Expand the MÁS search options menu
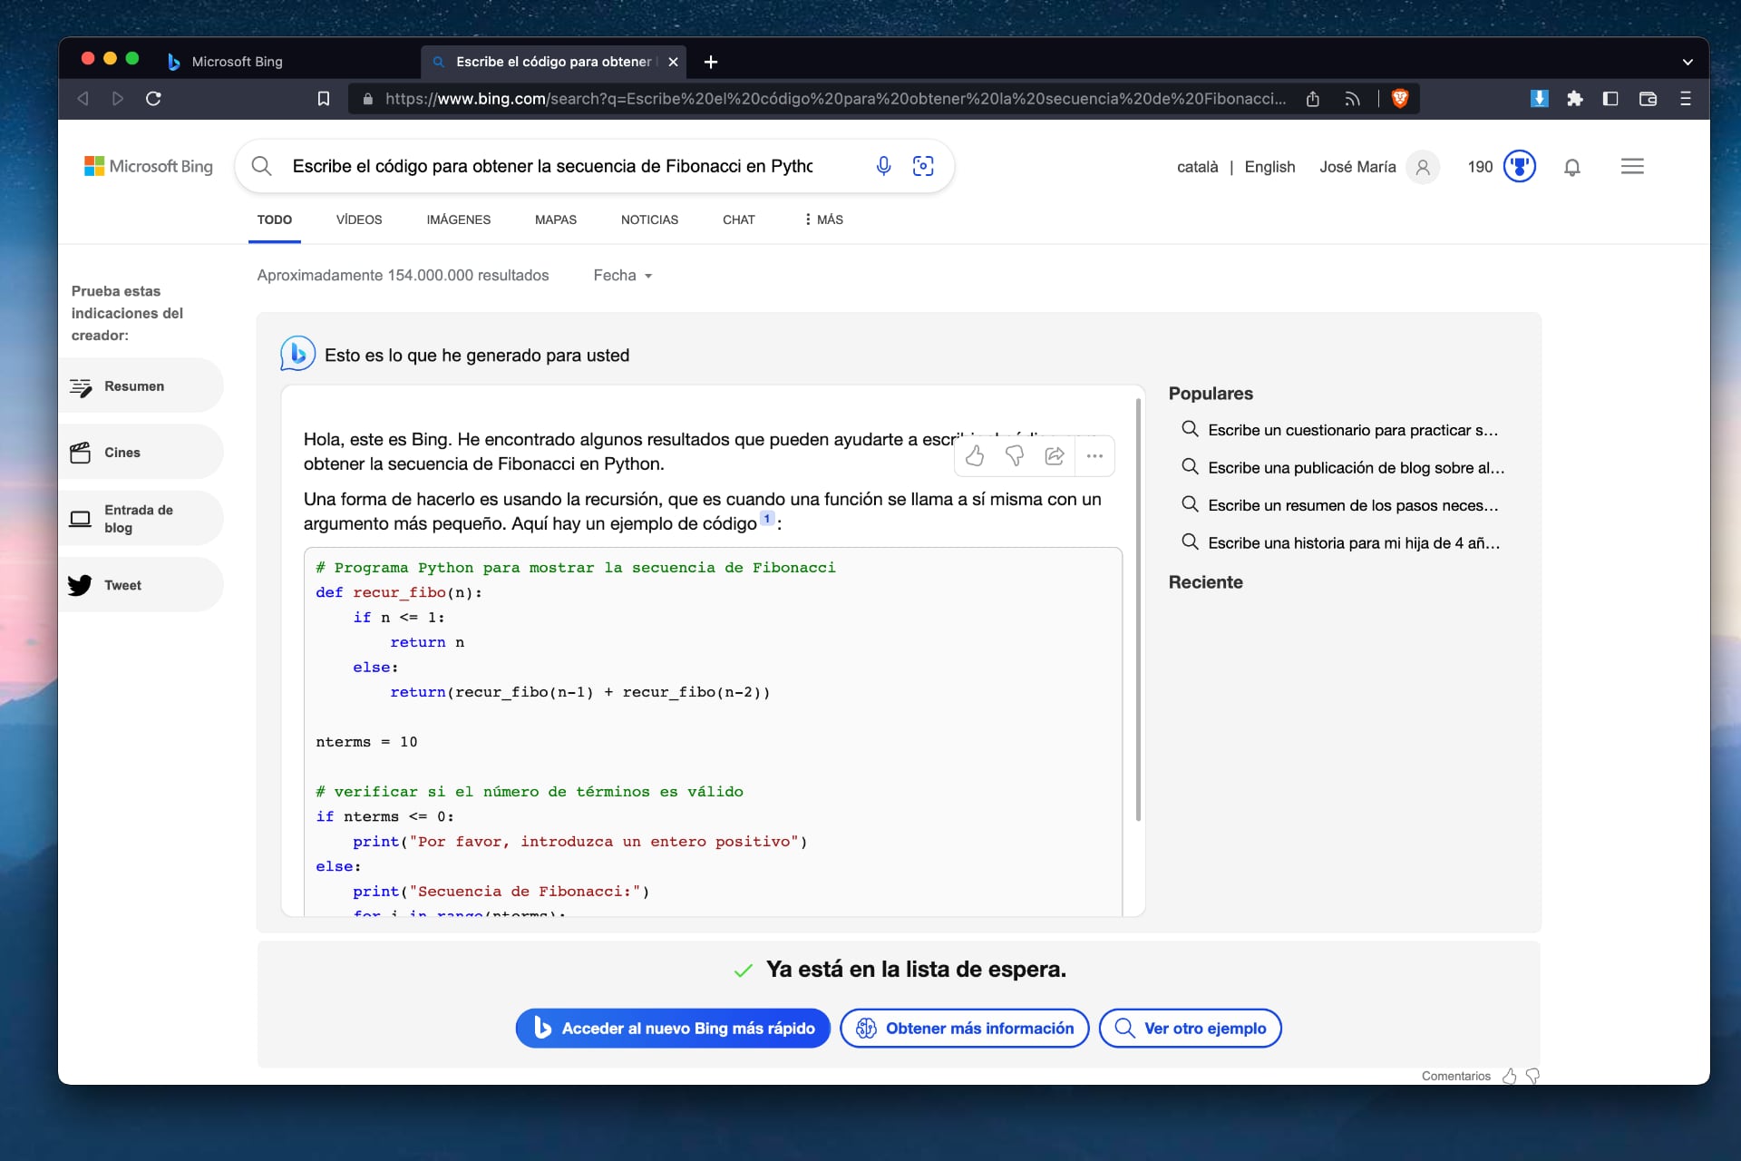Viewport: 1741px width, 1161px height. point(822,219)
